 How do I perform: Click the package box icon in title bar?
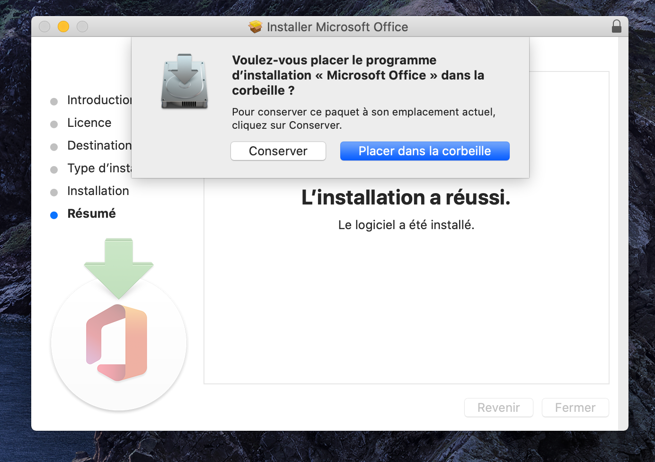(255, 27)
